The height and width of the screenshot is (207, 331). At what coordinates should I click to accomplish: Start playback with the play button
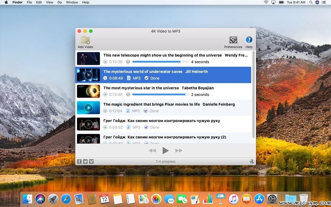pos(166,151)
